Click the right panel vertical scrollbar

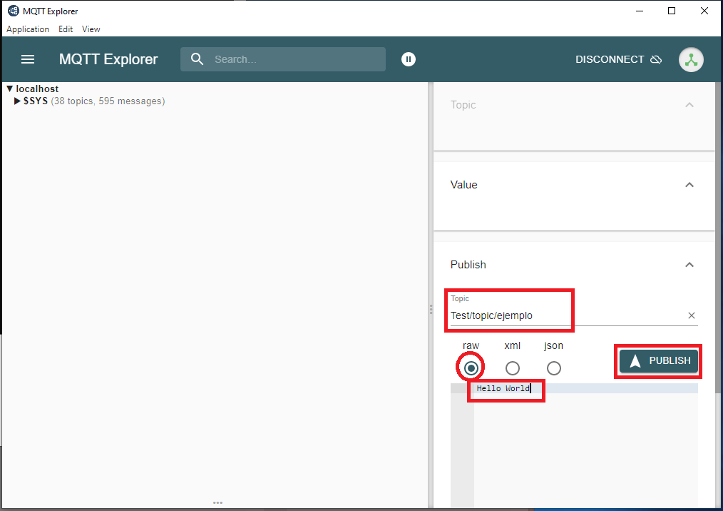coord(718,238)
